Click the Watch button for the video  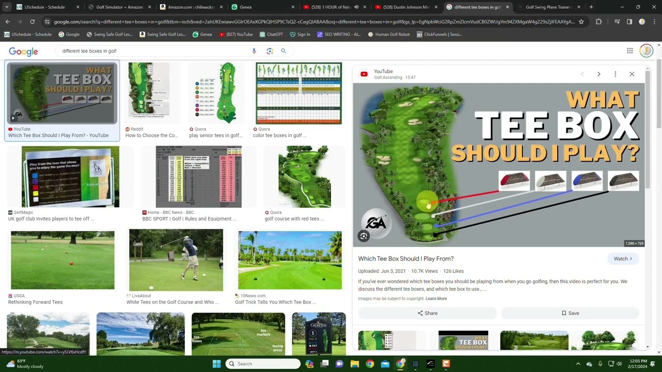point(623,259)
